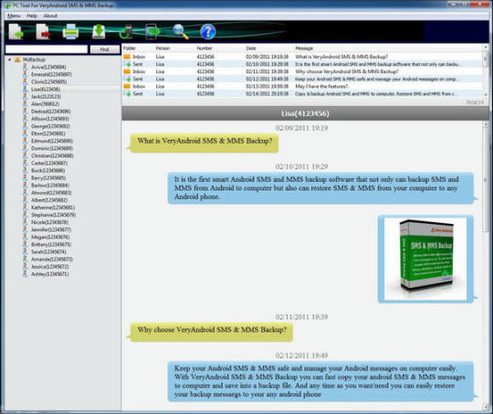Click the contact icon beside George

click(26, 126)
